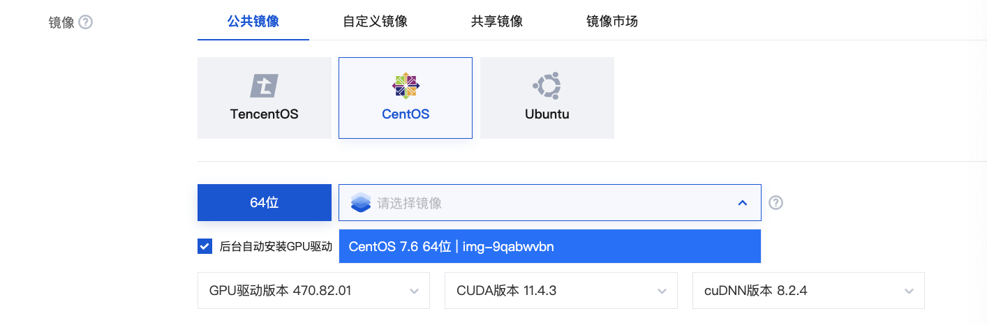
Task: Select CentOS 7.6 64位 img-9qabwvbn option
Action: pos(550,246)
